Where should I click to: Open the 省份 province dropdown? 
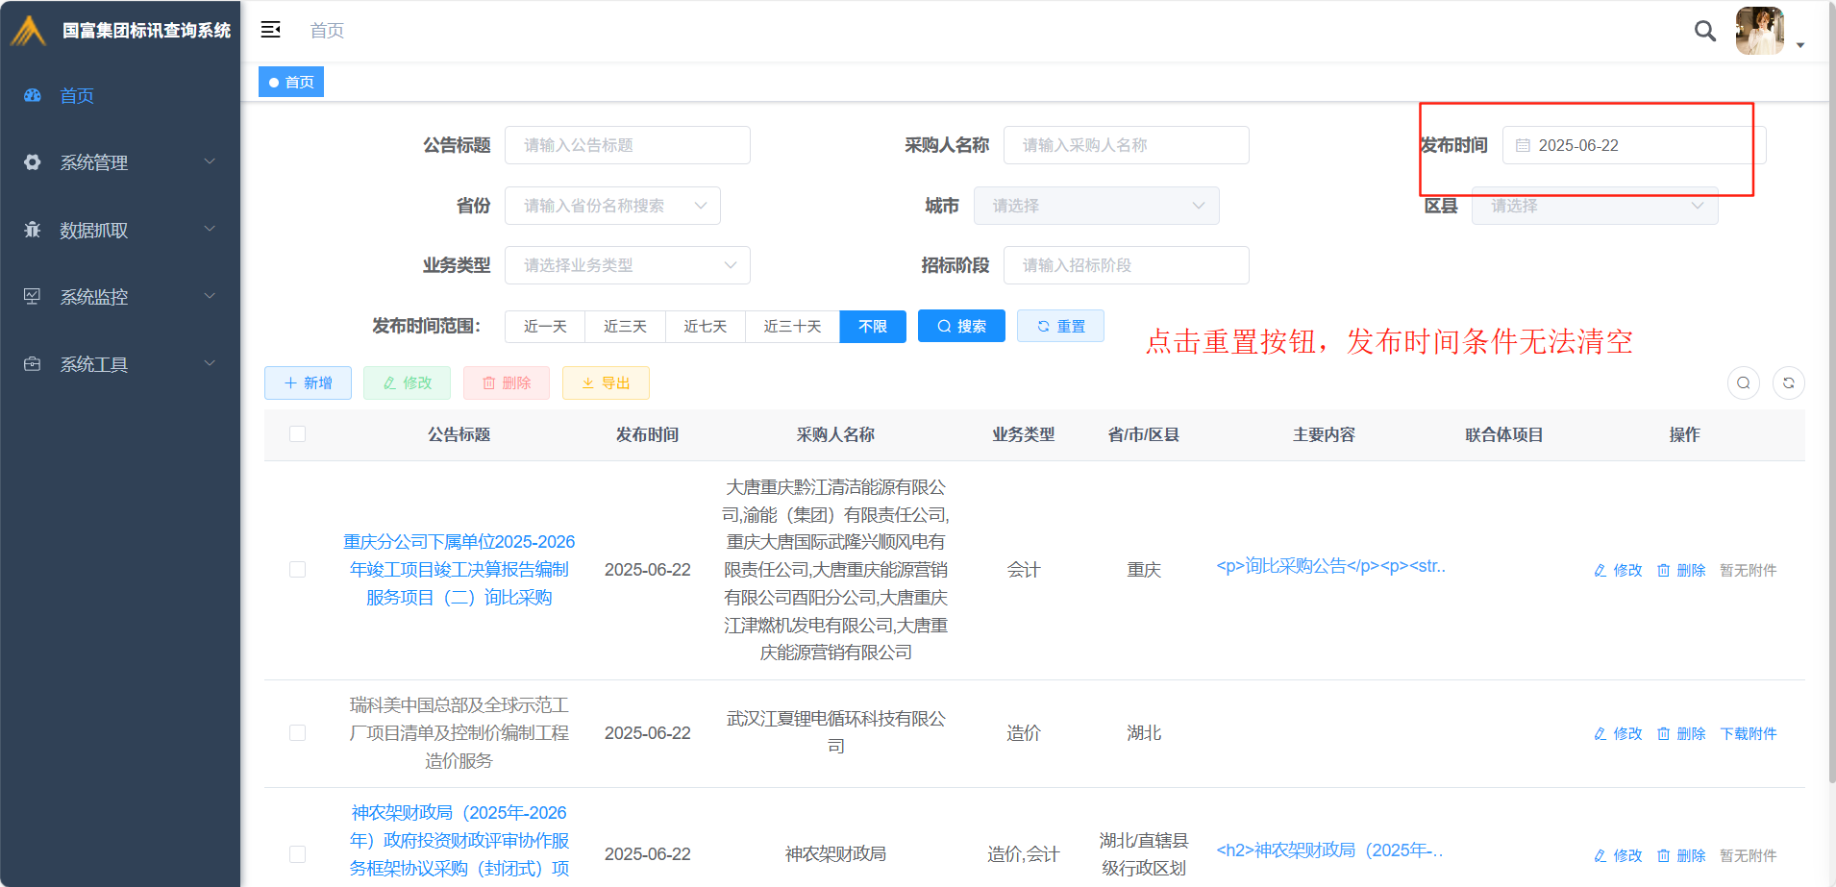(x=612, y=206)
